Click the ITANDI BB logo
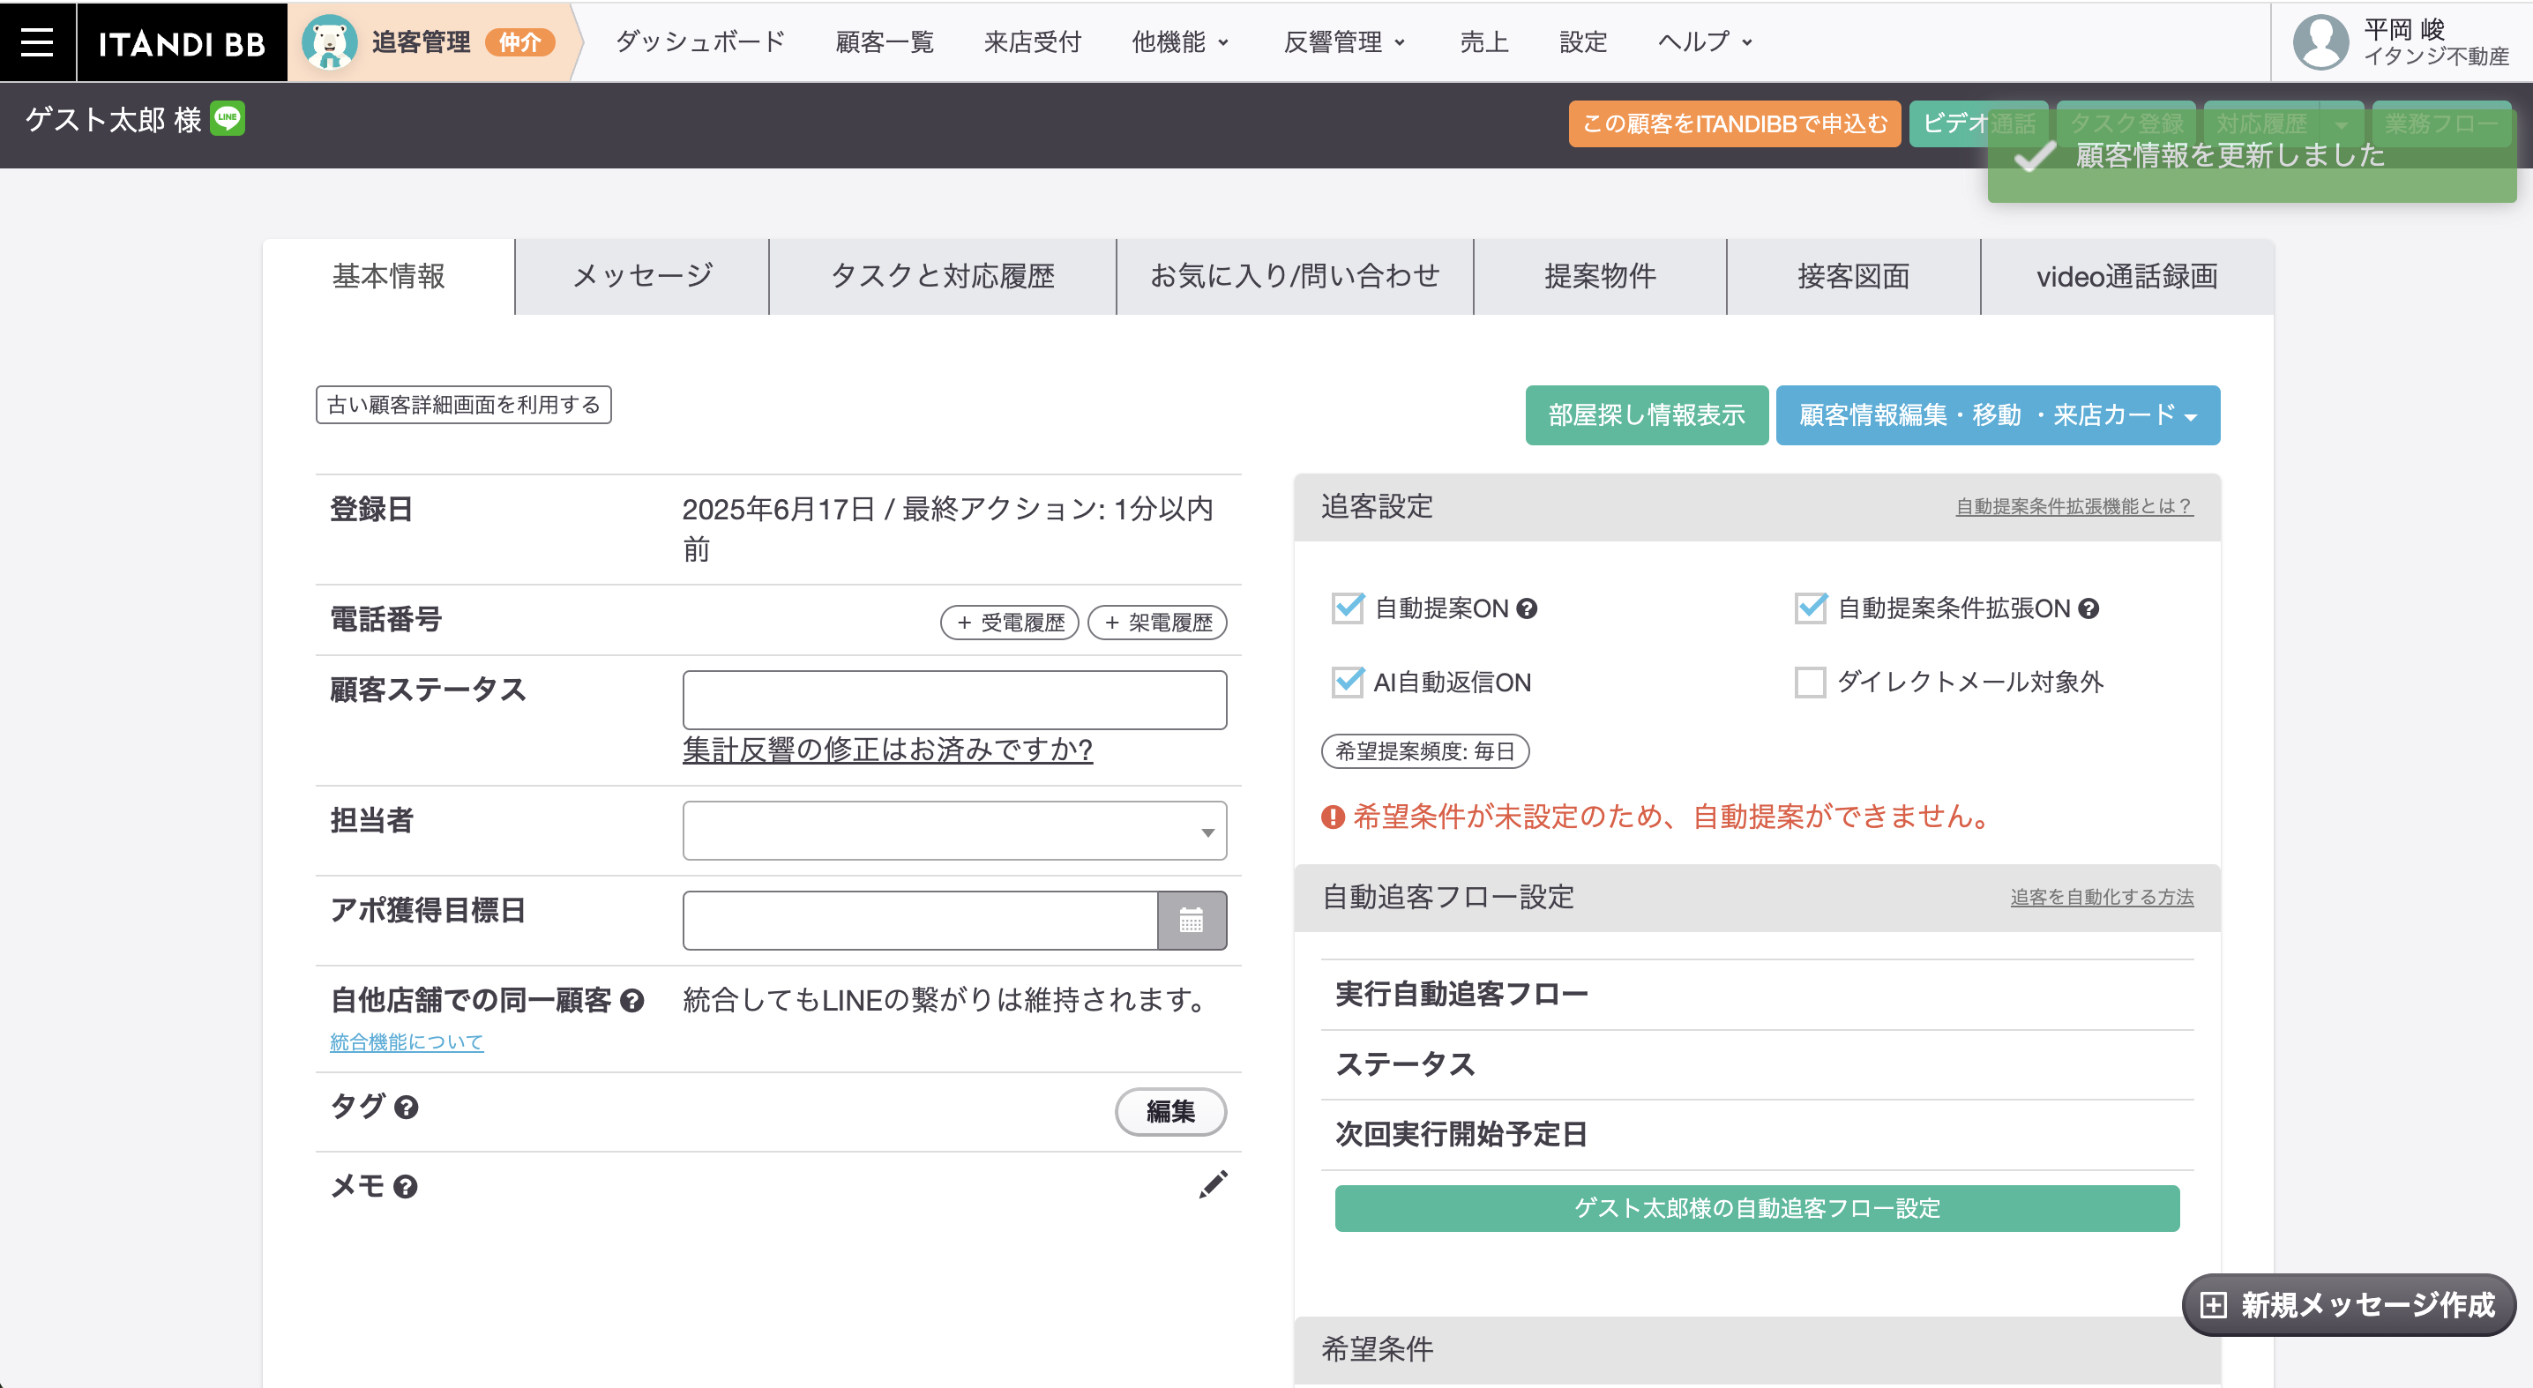 click(x=182, y=42)
